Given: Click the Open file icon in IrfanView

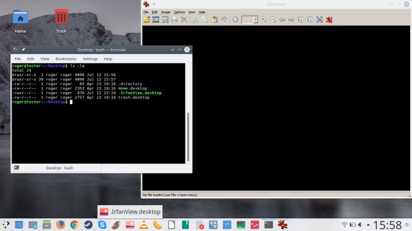Looking at the screenshot, I should pyautogui.click(x=147, y=20).
